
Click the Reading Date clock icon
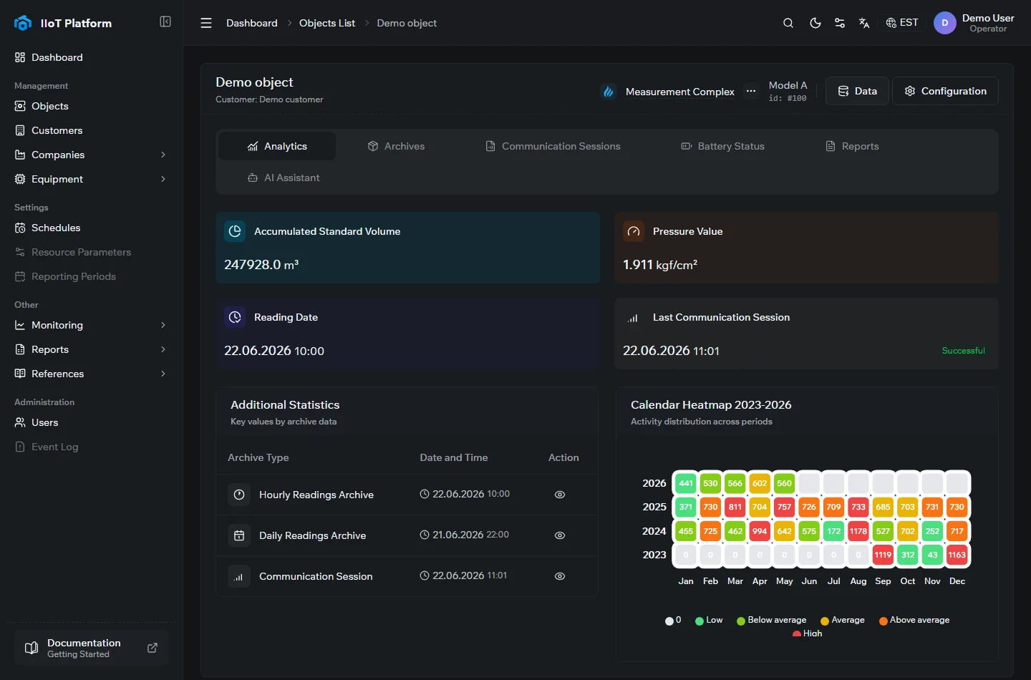coord(235,317)
